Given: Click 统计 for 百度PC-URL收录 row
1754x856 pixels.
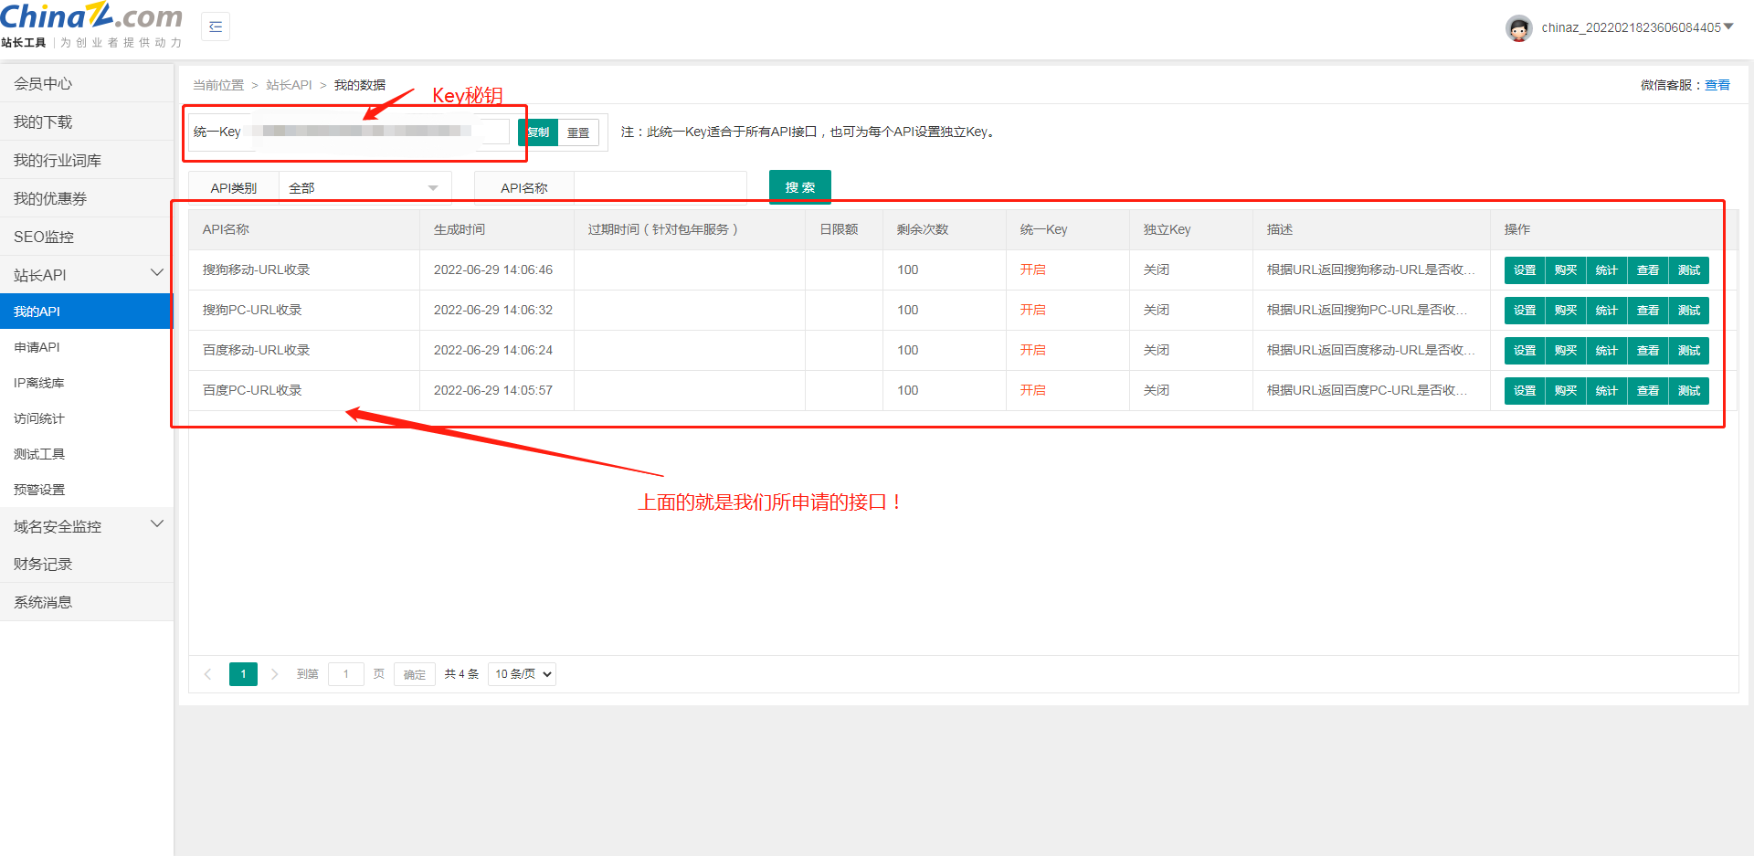Looking at the screenshot, I should 1607,391.
